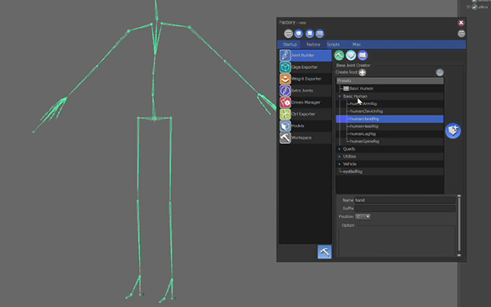Click the light-blue shield round icon

click(x=351, y=56)
